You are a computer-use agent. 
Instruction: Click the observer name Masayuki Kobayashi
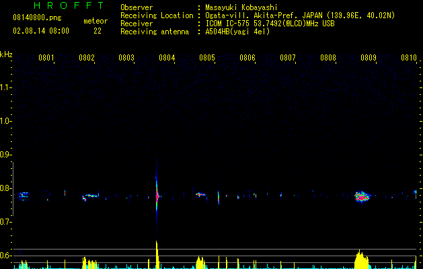click(x=241, y=7)
